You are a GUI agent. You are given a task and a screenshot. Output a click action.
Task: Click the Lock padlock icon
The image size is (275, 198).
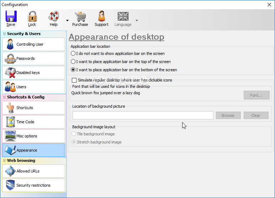pyautogui.click(x=32, y=16)
